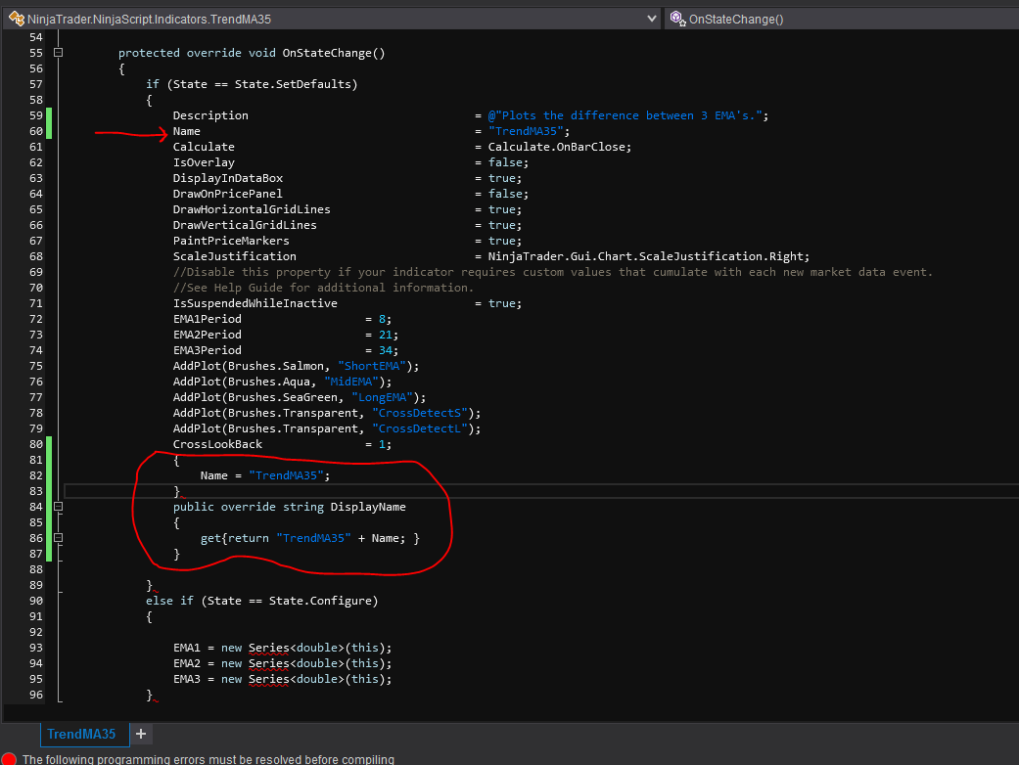Click the class icon beside the namespace name

point(16,19)
